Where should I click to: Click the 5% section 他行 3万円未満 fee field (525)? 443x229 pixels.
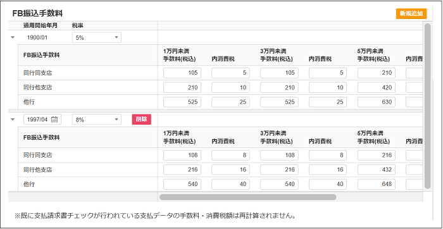(x=280, y=102)
